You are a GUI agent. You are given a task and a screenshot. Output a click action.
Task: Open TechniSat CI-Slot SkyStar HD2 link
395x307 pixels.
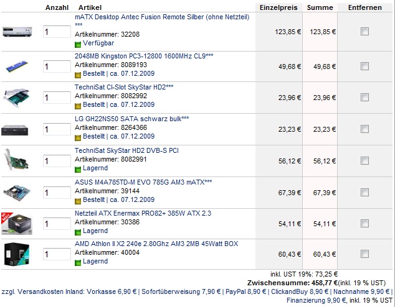click(x=124, y=87)
